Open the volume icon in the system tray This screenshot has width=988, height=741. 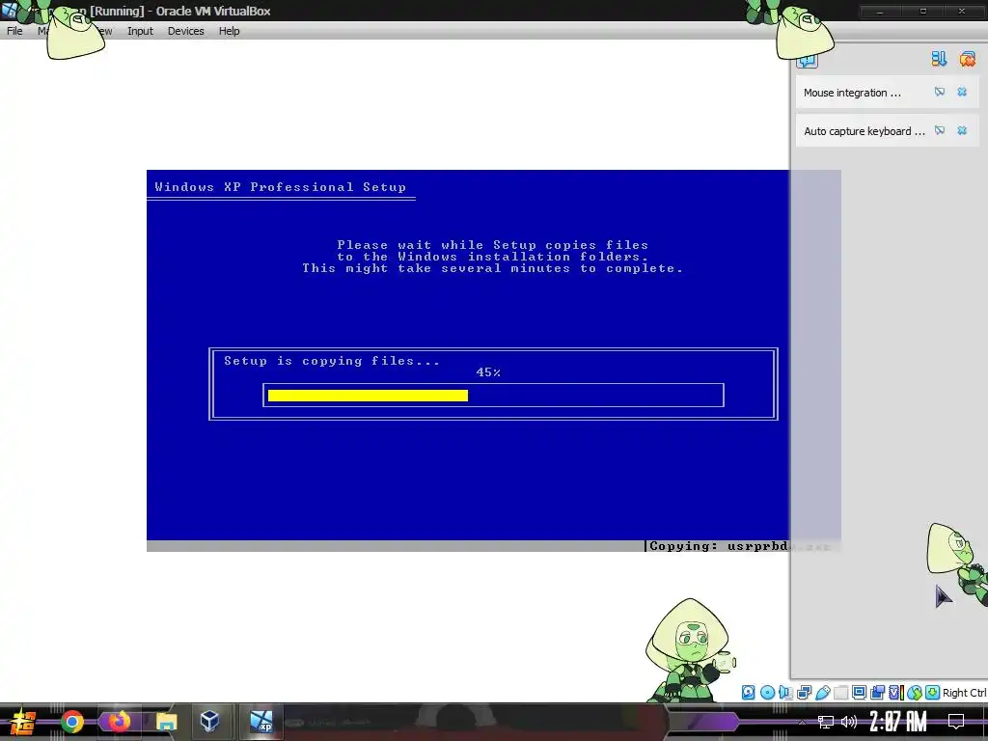pos(849,722)
